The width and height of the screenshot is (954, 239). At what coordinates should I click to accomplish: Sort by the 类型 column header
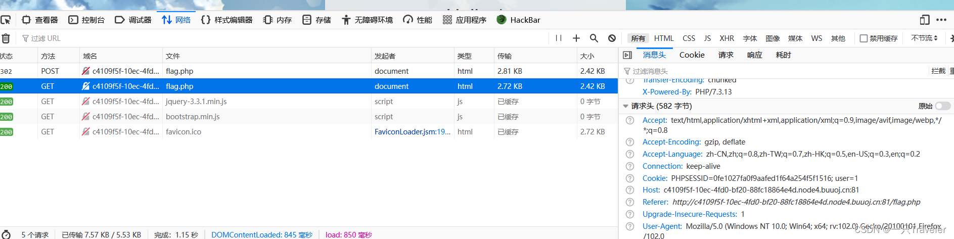click(x=474, y=56)
